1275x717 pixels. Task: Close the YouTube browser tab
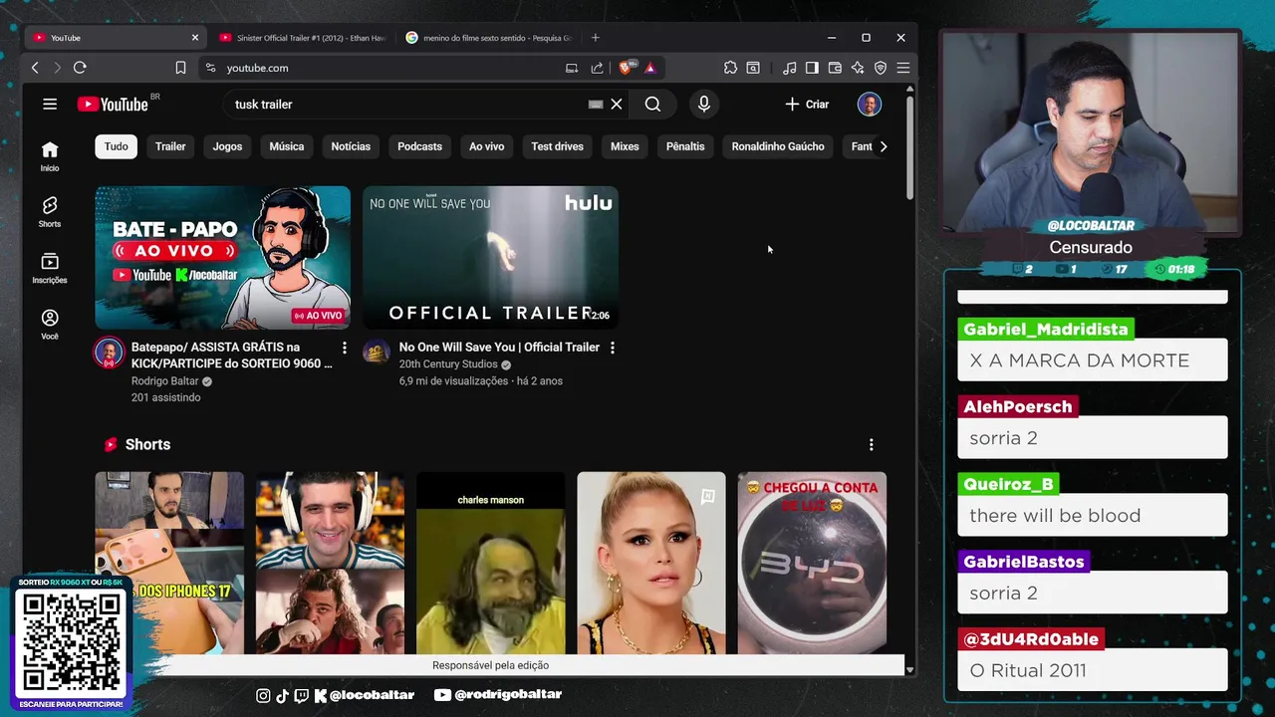click(x=195, y=38)
